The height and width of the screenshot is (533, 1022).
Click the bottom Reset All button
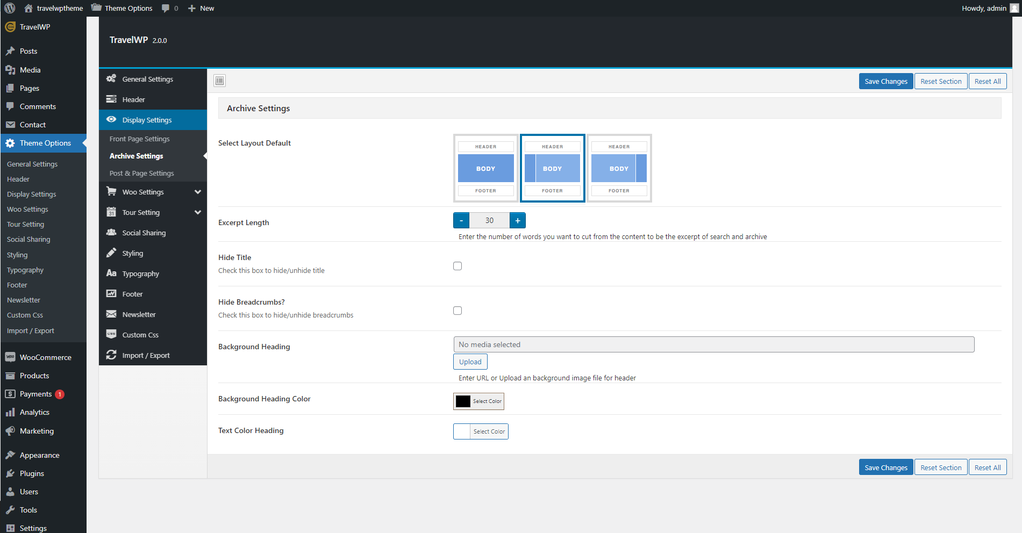pos(988,467)
